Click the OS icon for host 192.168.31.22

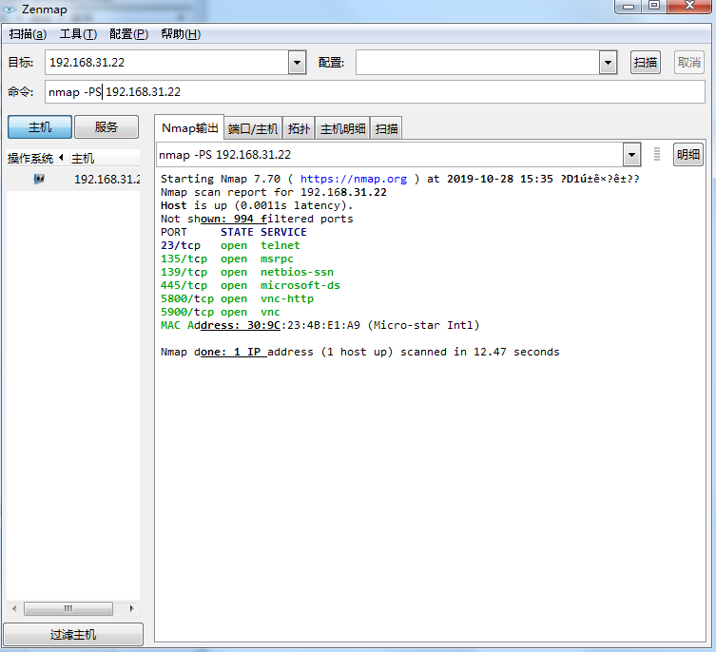(39, 179)
